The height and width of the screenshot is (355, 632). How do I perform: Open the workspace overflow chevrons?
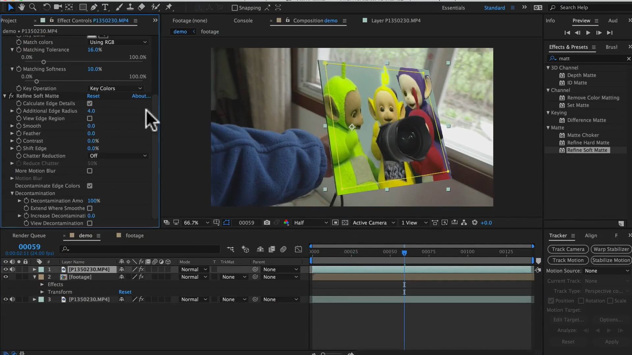[524, 7]
